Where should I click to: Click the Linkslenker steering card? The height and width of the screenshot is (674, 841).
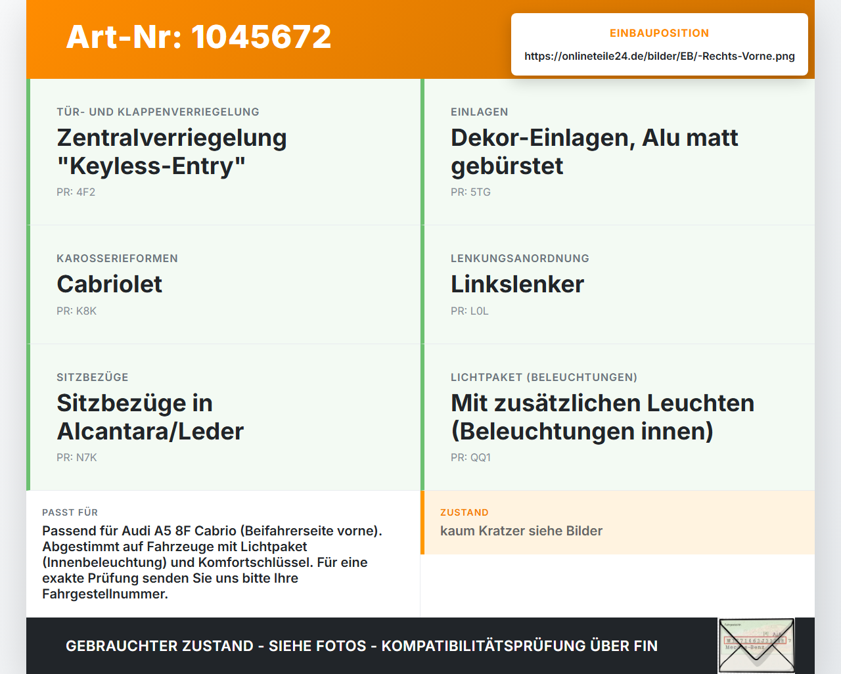click(618, 284)
